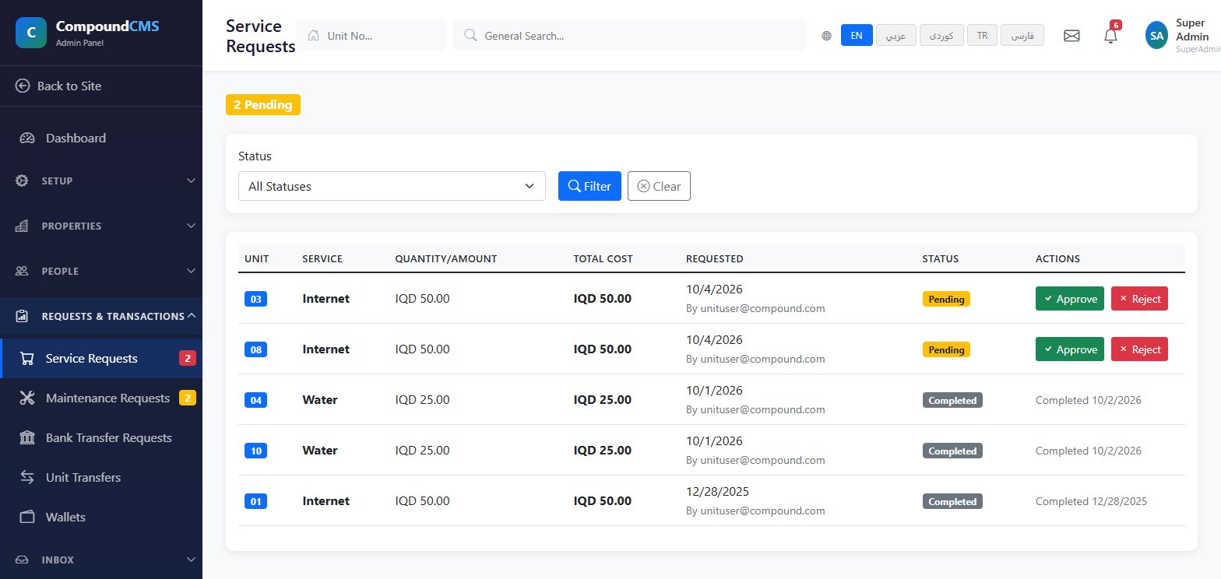Viewport: 1221px width, 579px height.
Task: Expand the PEOPLE section chevron
Action: click(x=191, y=271)
